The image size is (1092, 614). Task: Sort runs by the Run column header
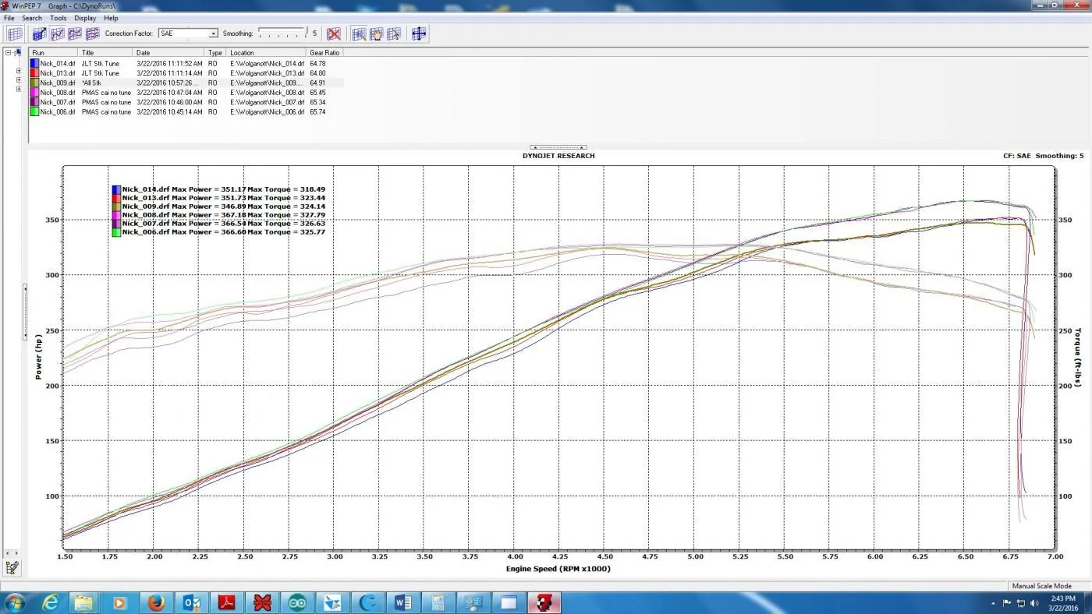[x=54, y=53]
